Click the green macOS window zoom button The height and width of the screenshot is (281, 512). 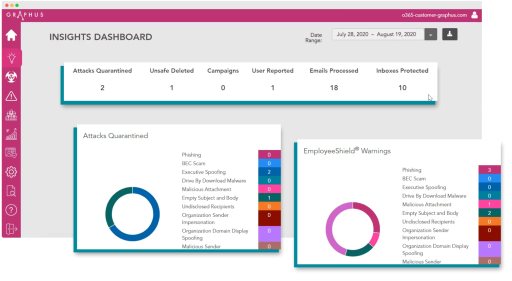click(x=17, y=5)
